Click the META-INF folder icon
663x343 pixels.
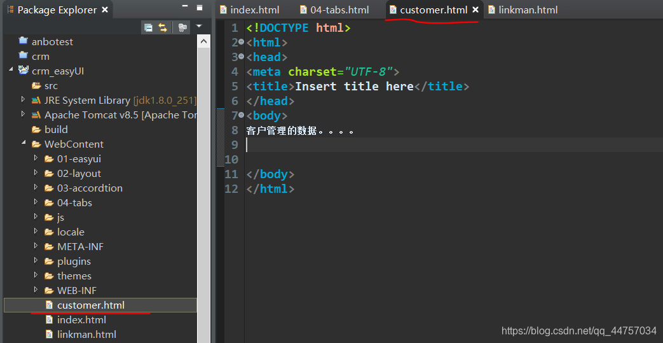49,246
